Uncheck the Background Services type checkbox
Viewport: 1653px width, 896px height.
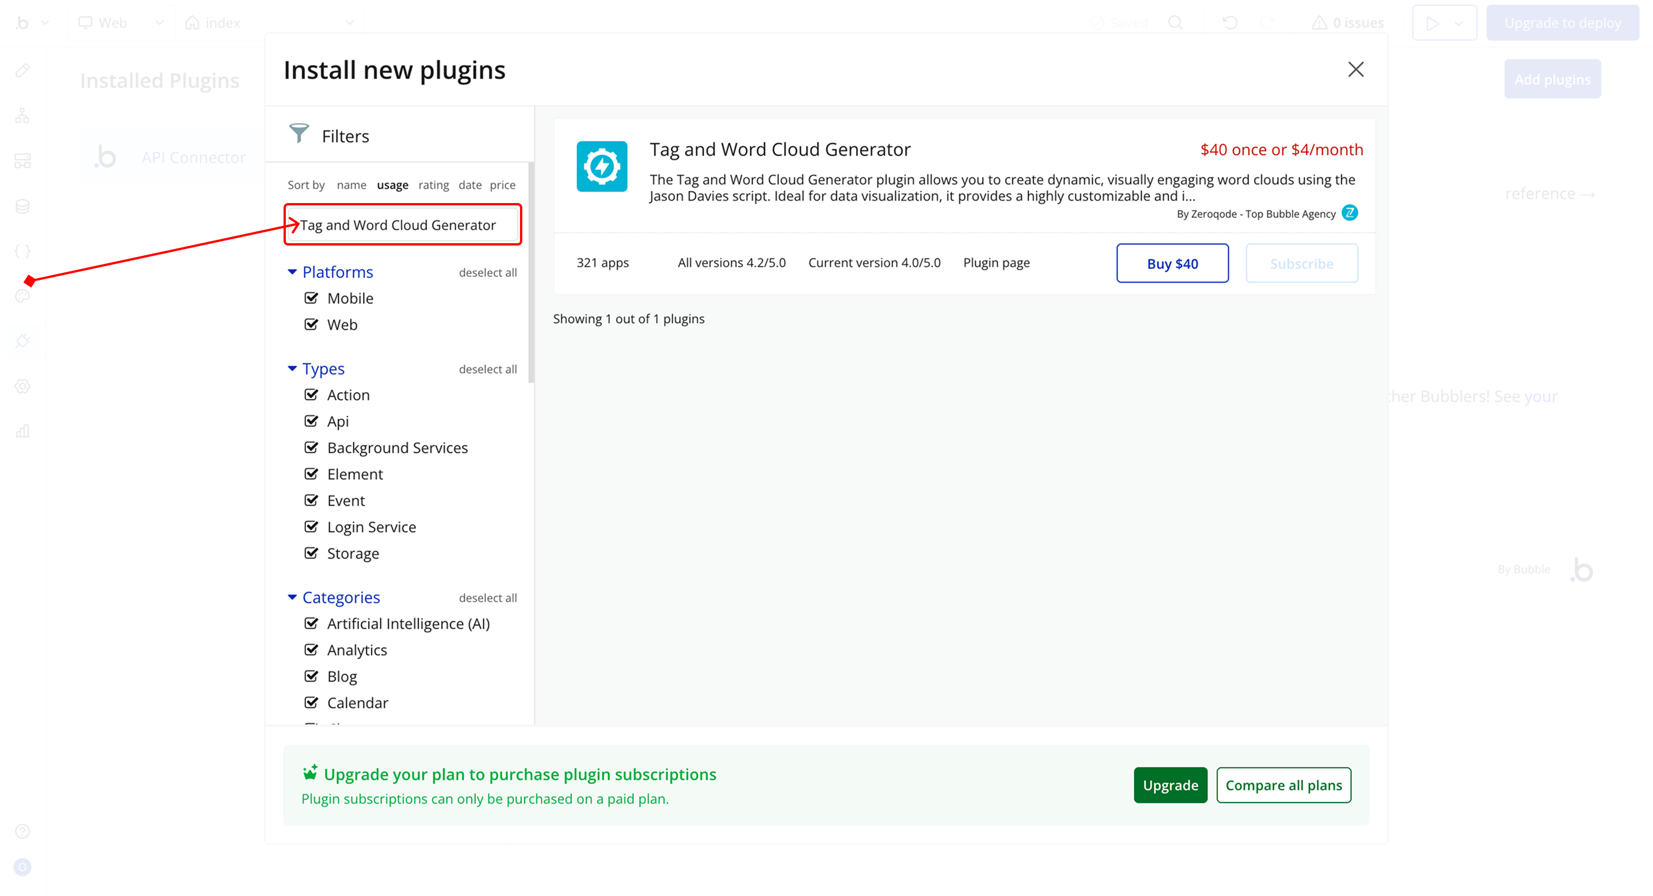pyautogui.click(x=311, y=447)
